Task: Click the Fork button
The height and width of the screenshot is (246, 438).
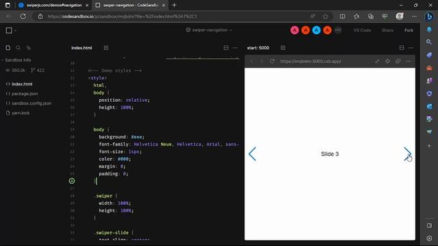Action: [x=409, y=30]
